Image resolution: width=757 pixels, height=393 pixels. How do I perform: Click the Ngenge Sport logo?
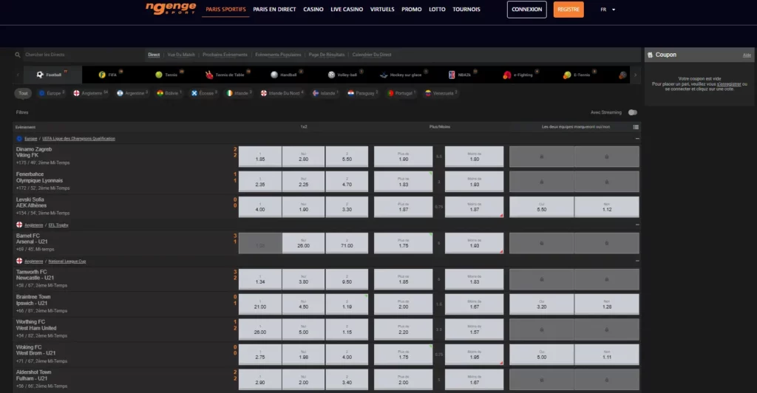click(x=171, y=9)
